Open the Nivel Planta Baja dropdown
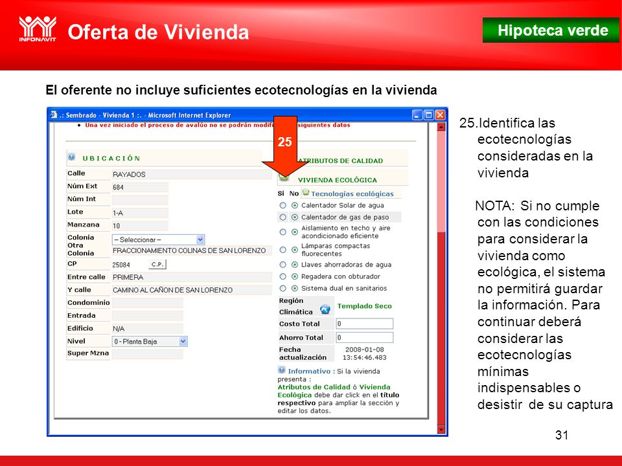622x466 pixels. click(x=150, y=341)
